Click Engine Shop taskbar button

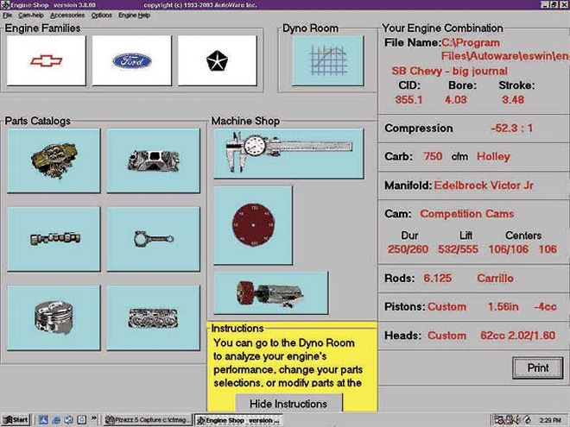tap(238, 420)
